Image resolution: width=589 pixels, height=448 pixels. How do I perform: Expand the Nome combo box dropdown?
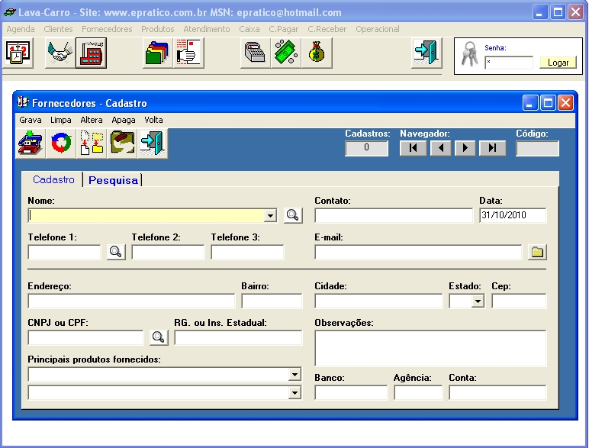coord(270,216)
